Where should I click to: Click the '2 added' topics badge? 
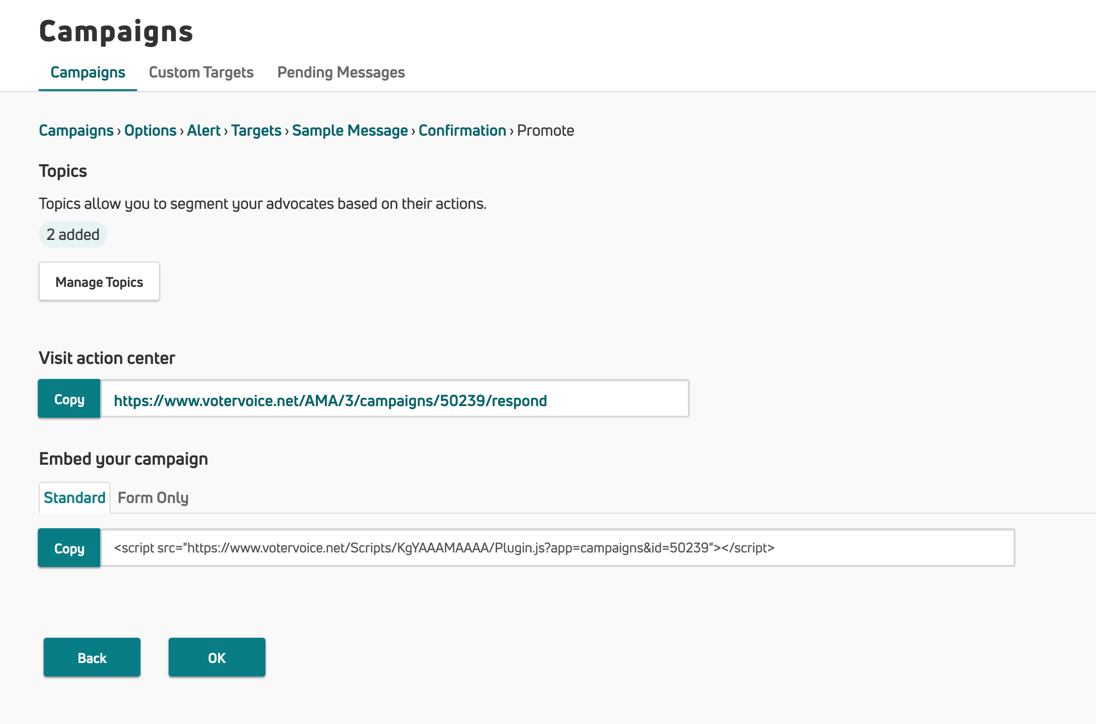(x=73, y=235)
